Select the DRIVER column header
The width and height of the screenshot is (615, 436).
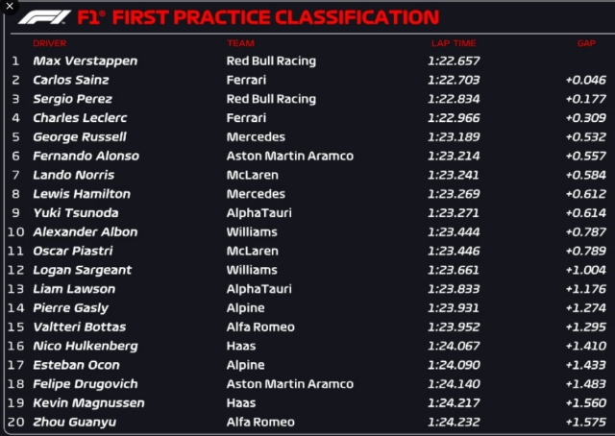(x=50, y=43)
